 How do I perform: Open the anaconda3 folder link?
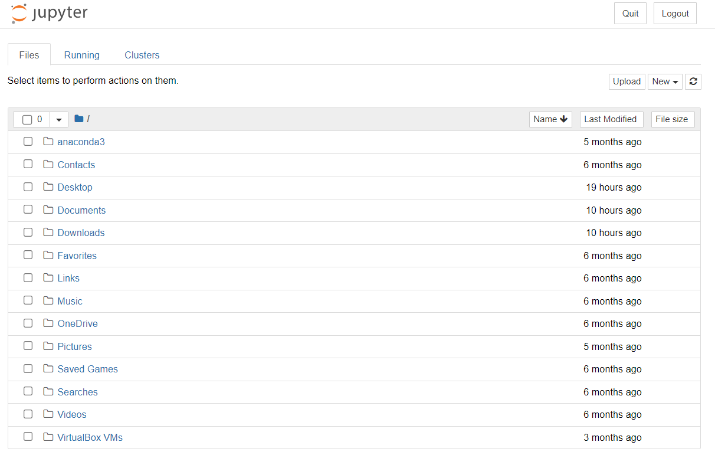(81, 142)
